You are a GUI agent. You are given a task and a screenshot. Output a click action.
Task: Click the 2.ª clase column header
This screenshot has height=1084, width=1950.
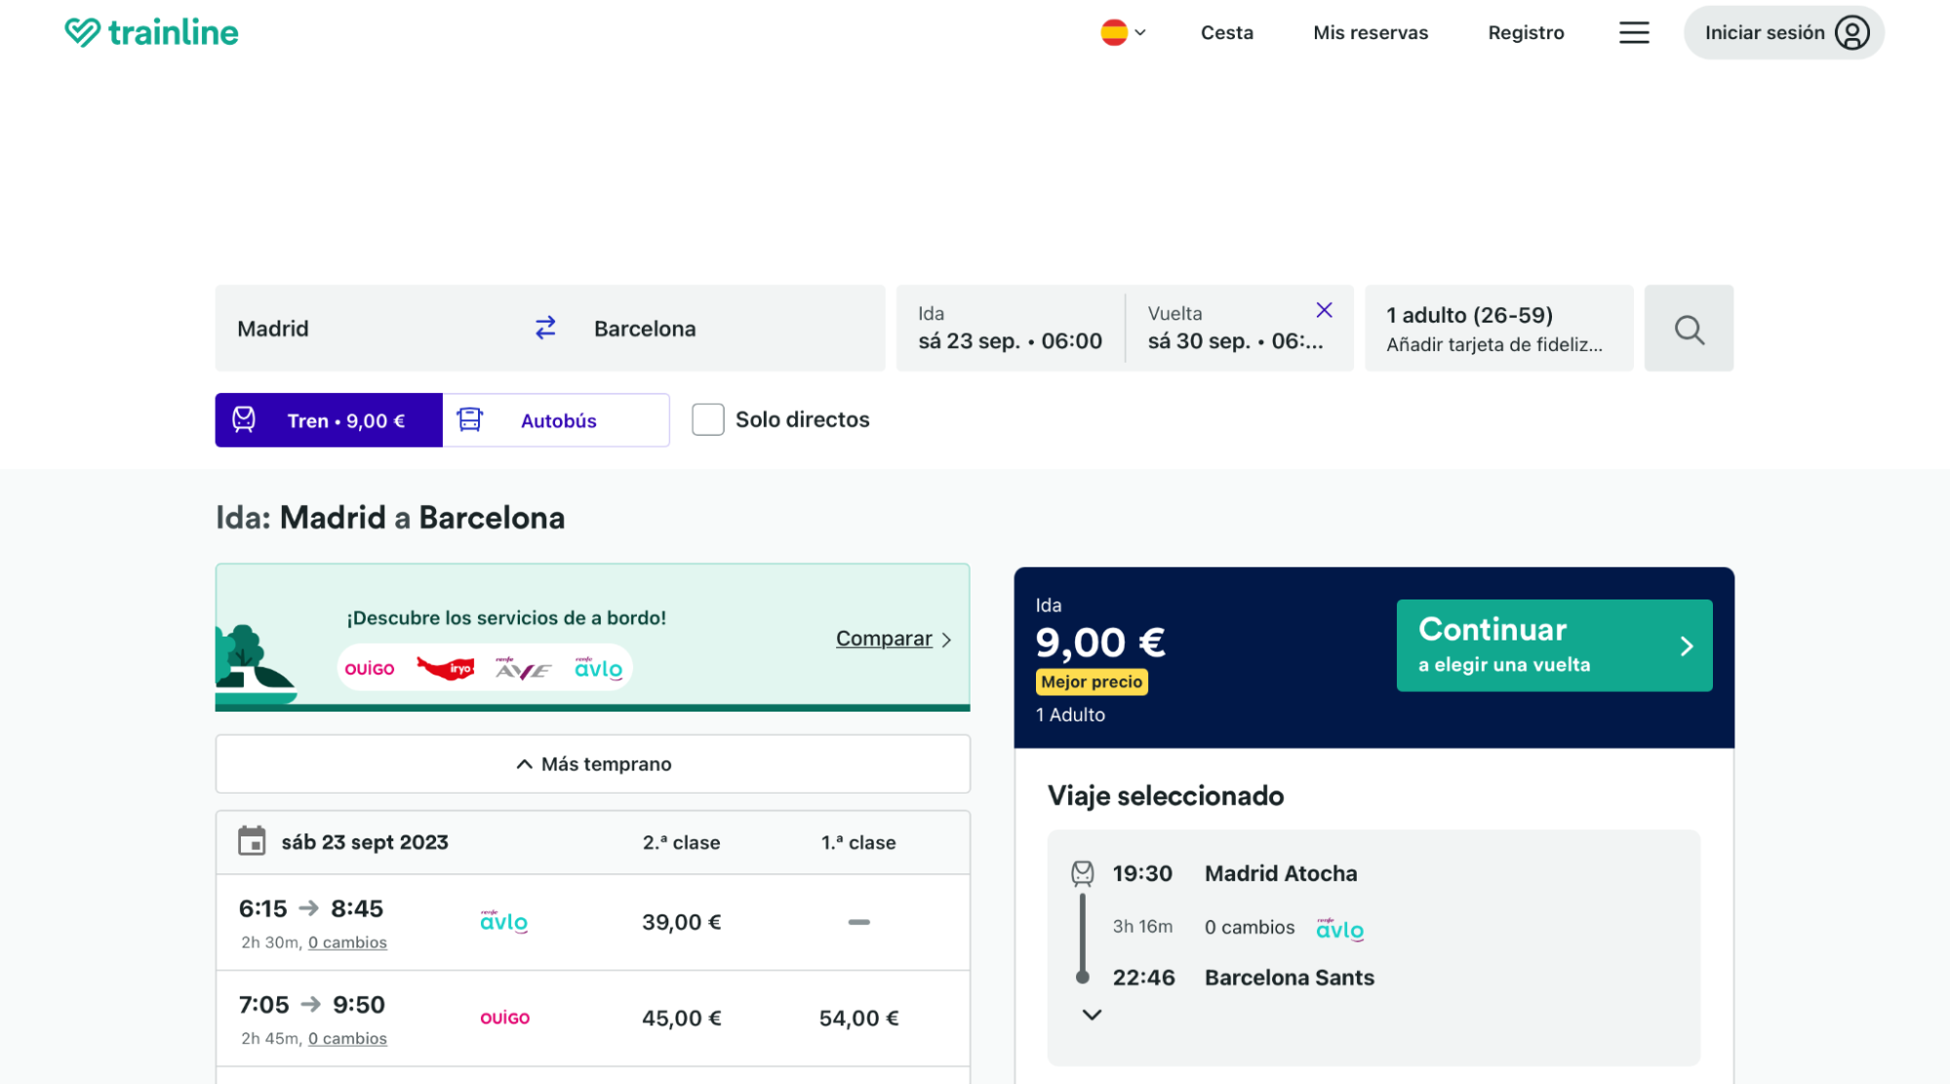point(681,842)
